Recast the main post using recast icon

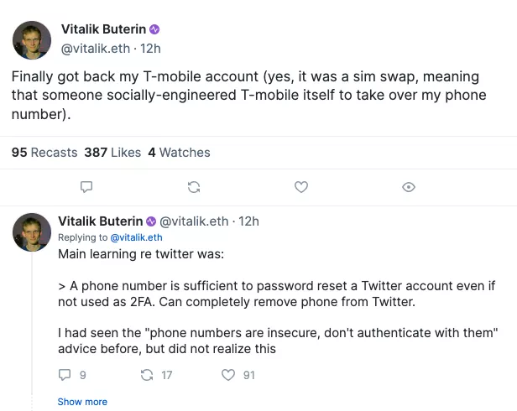click(193, 186)
